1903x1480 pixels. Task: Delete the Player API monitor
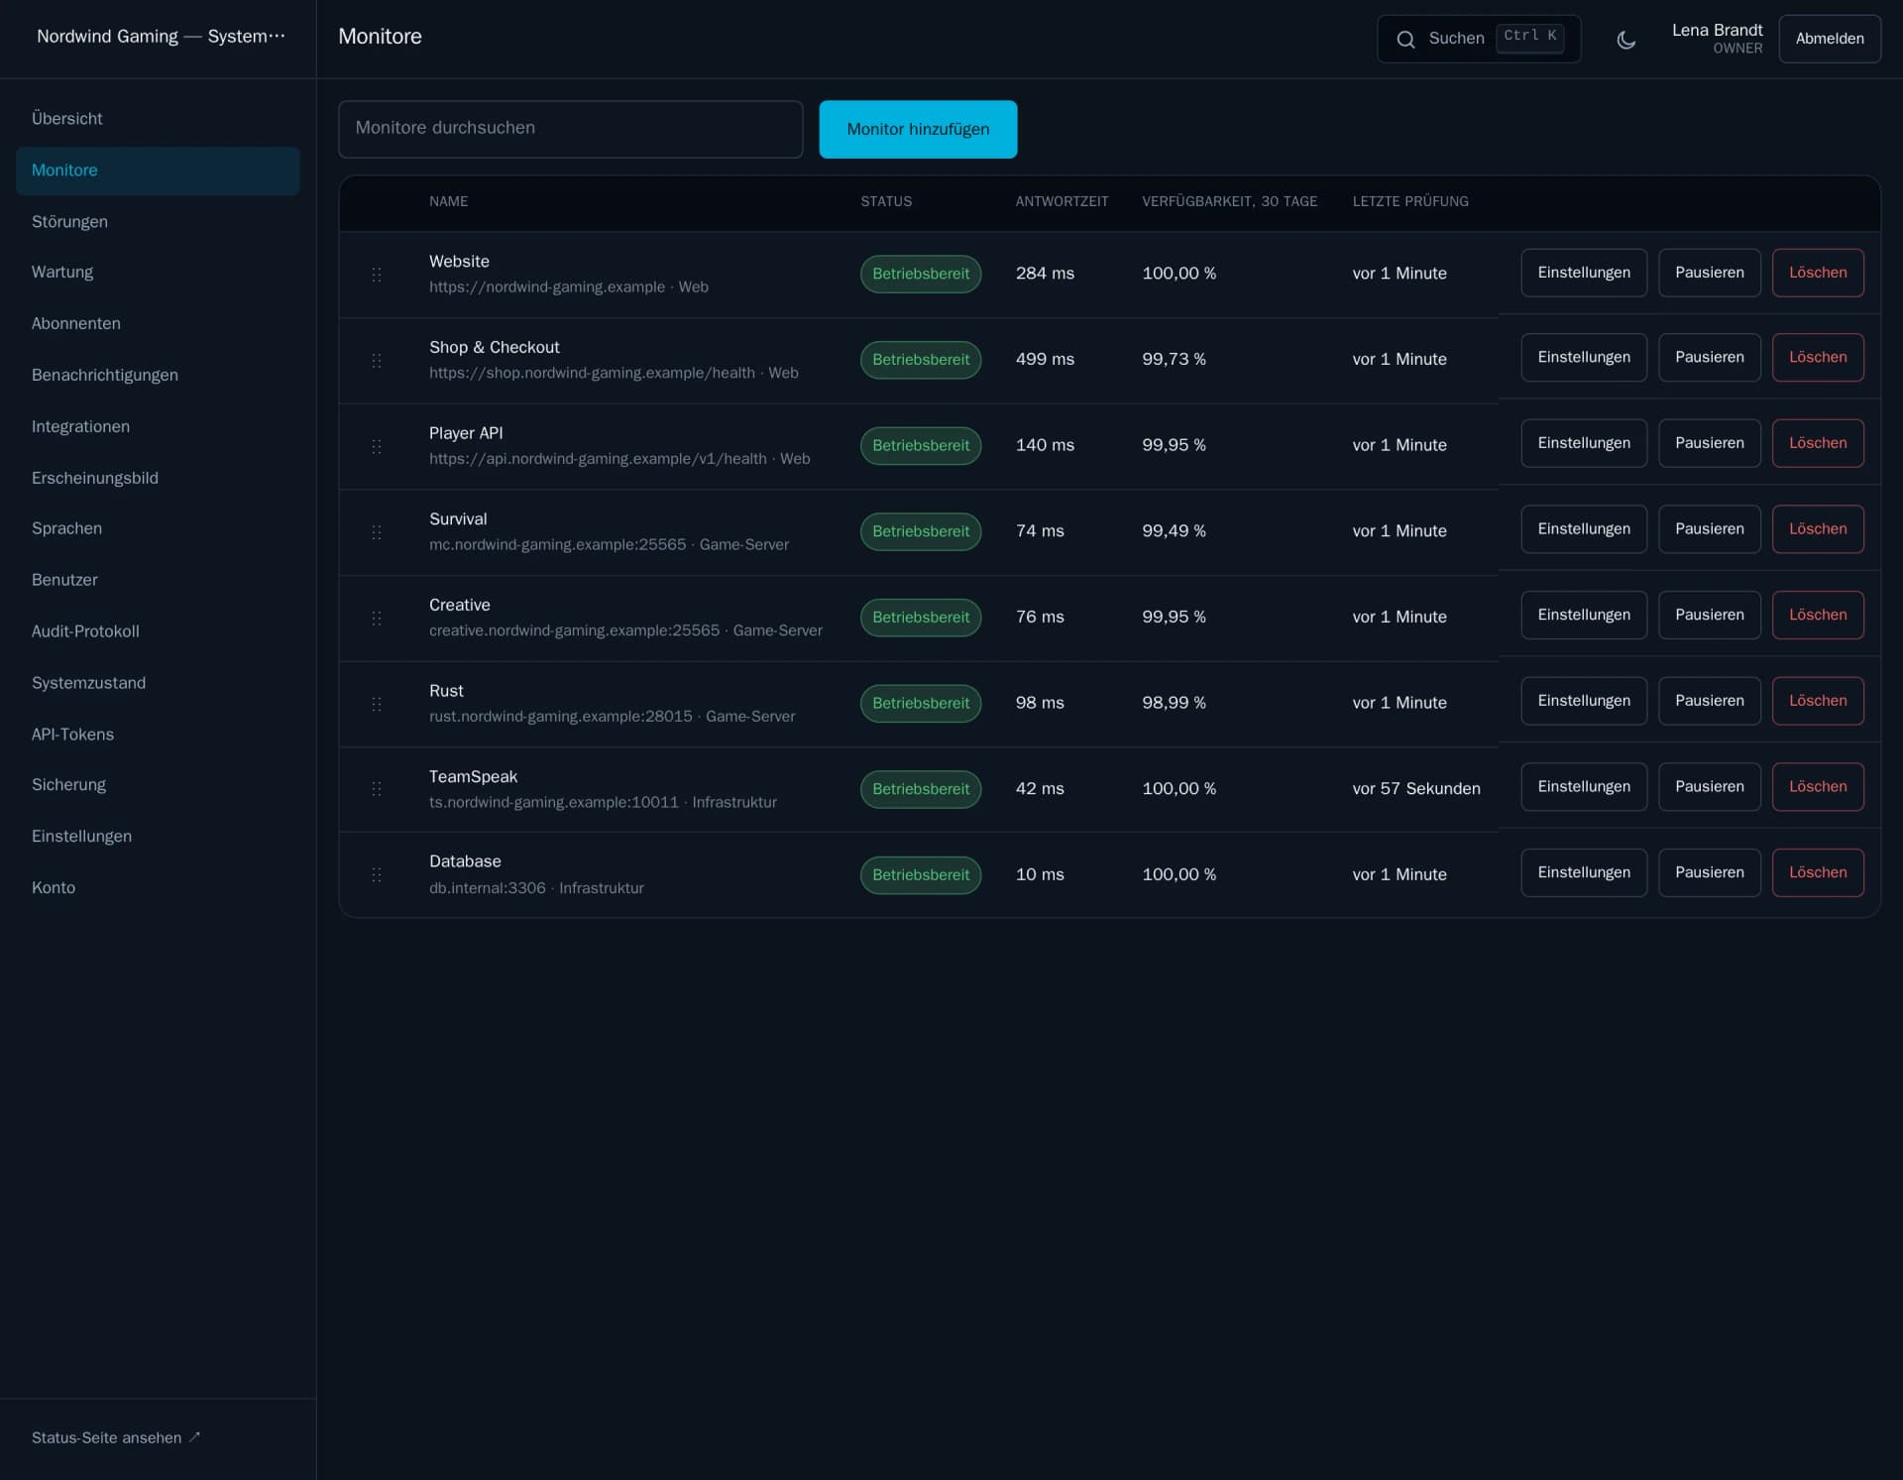coord(1818,443)
